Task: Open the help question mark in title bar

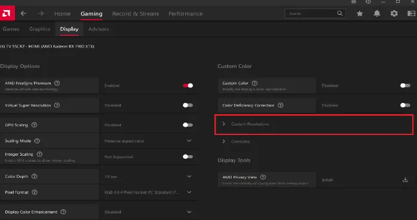Action: click(368, 2)
